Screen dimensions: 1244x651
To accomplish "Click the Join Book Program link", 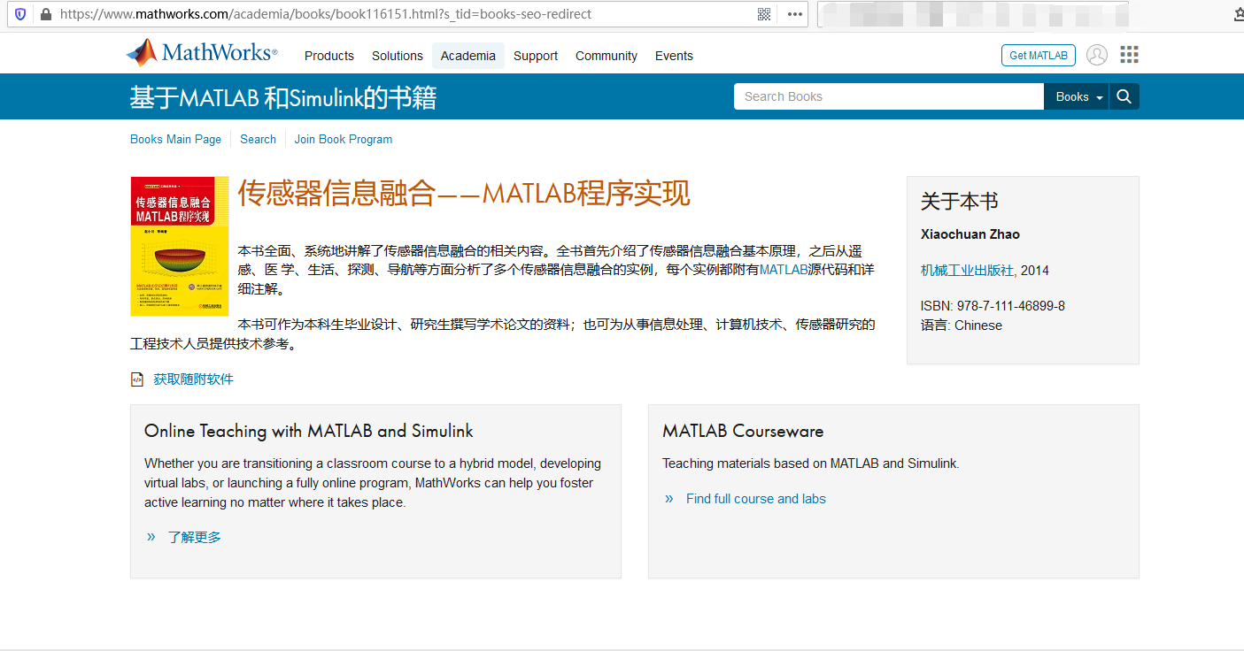I will [x=344, y=139].
